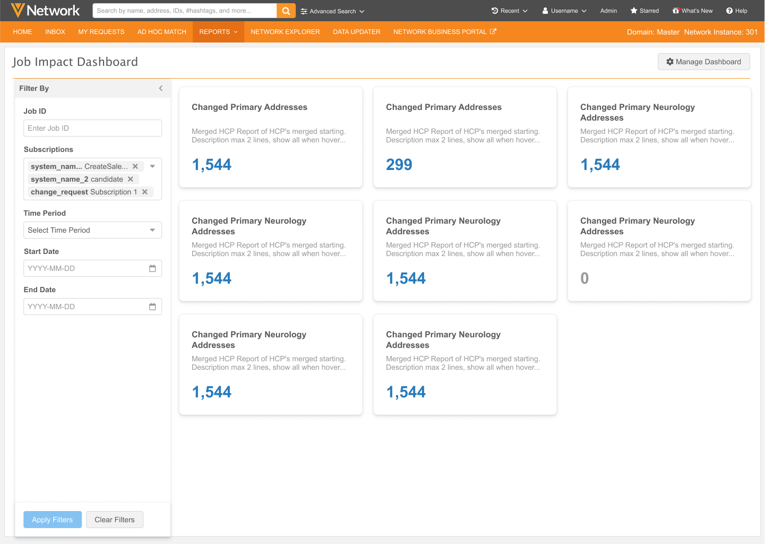The image size is (765, 544).
Task: Open the INBOX tab
Action: 55,32
